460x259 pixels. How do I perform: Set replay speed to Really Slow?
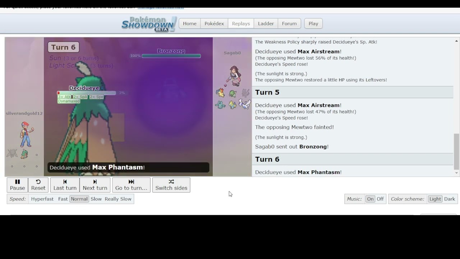pyautogui.click(x=118, y=199)
